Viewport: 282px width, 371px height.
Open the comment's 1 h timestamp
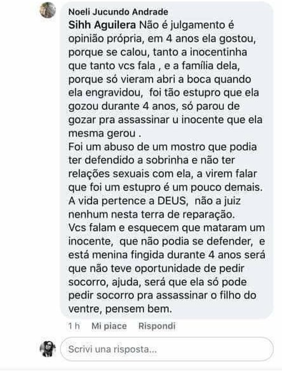[x=74, y=326]
